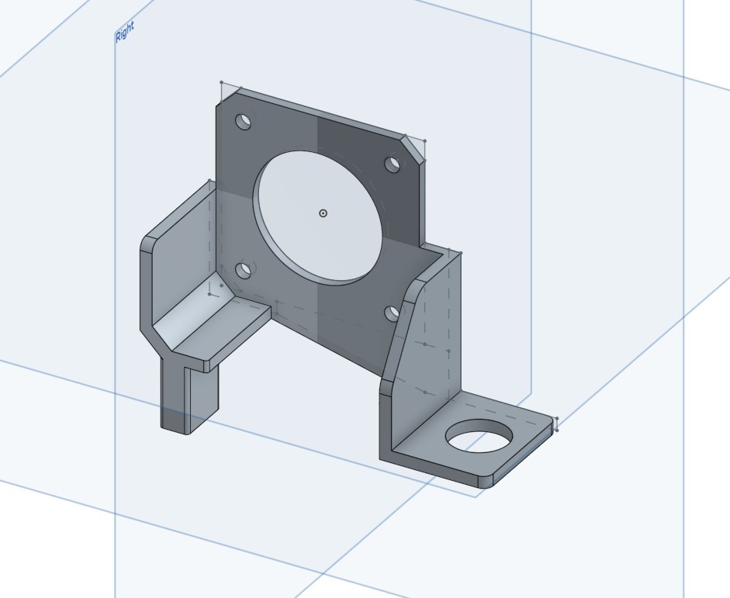Image resolution: width=730 pixels, height=598 pixels.
Task: Select the top-left mounting hole
Action: (242, 122)
